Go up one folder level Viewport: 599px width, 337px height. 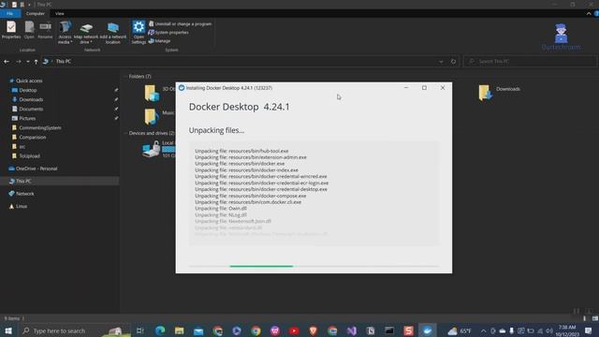[x=36, y=62]
